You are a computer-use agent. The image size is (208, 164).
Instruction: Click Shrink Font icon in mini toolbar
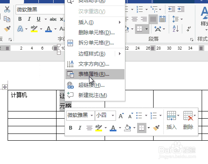pos(130,116)
